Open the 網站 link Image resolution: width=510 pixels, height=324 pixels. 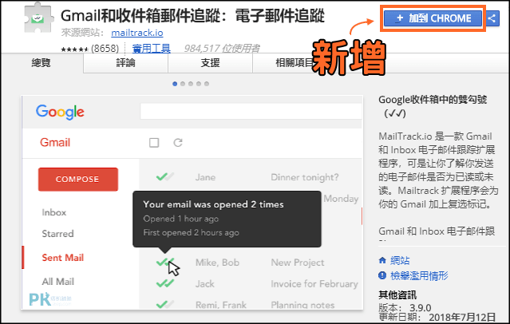click(x=400, y=260)
